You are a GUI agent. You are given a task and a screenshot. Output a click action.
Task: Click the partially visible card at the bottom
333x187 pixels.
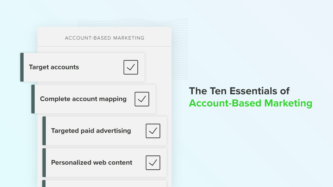coord(105,184)
